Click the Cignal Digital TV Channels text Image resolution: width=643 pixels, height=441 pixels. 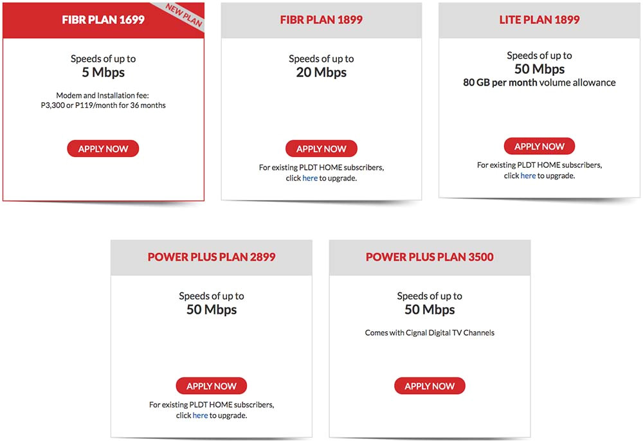point(430,332)
